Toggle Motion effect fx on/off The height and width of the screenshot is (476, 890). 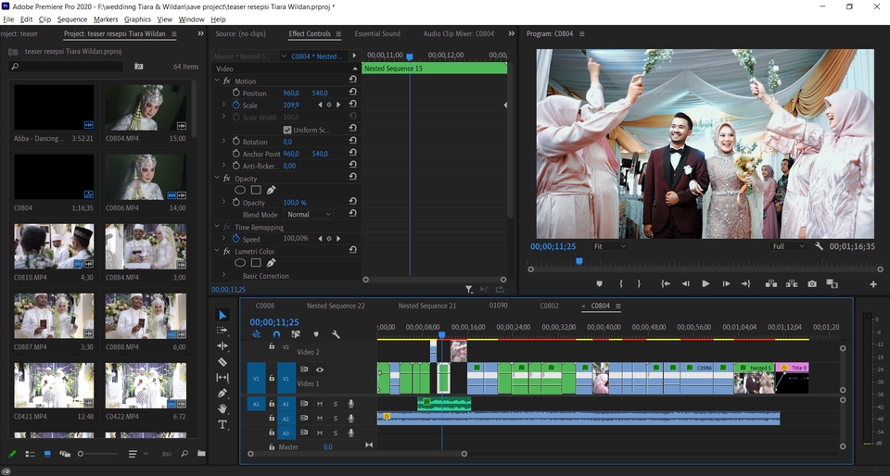click(x=226, y=81)
